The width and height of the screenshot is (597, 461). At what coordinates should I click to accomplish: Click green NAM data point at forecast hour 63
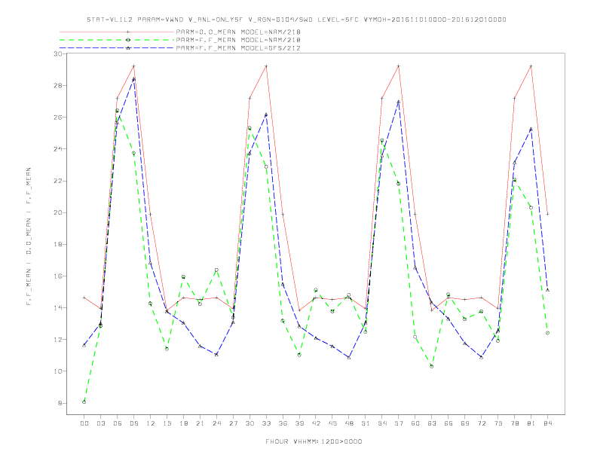click(x=432, y=366)
